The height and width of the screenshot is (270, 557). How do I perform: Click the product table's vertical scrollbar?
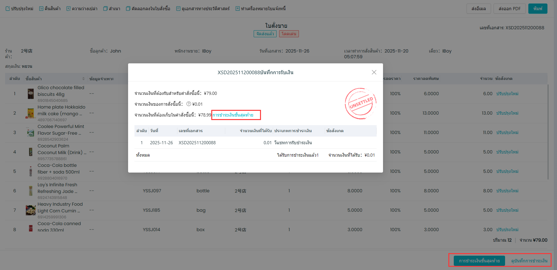548,132
